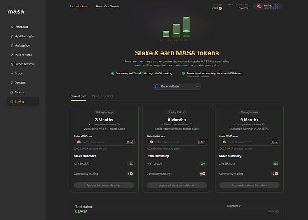Open Masa rewards section
The height and width of the screenshot is (220, 308).
(22, 55)
